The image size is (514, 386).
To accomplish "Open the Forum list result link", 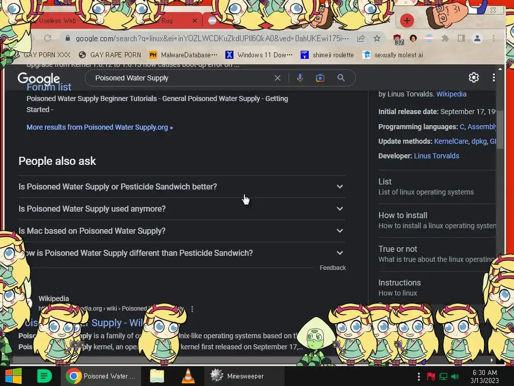I will (49, 87).
